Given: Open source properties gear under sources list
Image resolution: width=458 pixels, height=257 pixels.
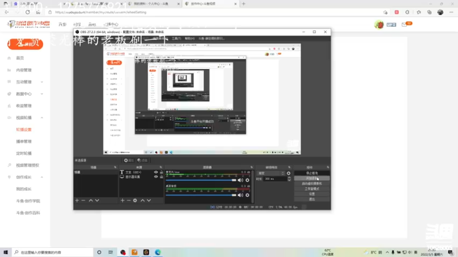Looking at the screenshot, I should 135,200.
